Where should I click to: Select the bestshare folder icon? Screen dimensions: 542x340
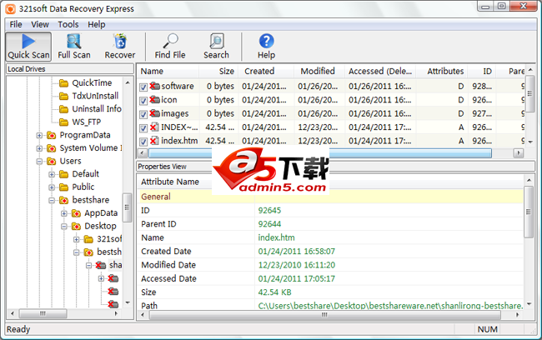coord(63,200)
